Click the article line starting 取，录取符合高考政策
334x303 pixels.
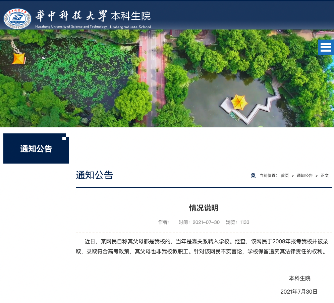[201, 251]
